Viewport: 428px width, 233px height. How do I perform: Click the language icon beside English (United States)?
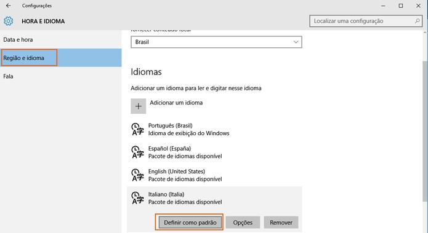pyautogui.click(x=137, y=175)
